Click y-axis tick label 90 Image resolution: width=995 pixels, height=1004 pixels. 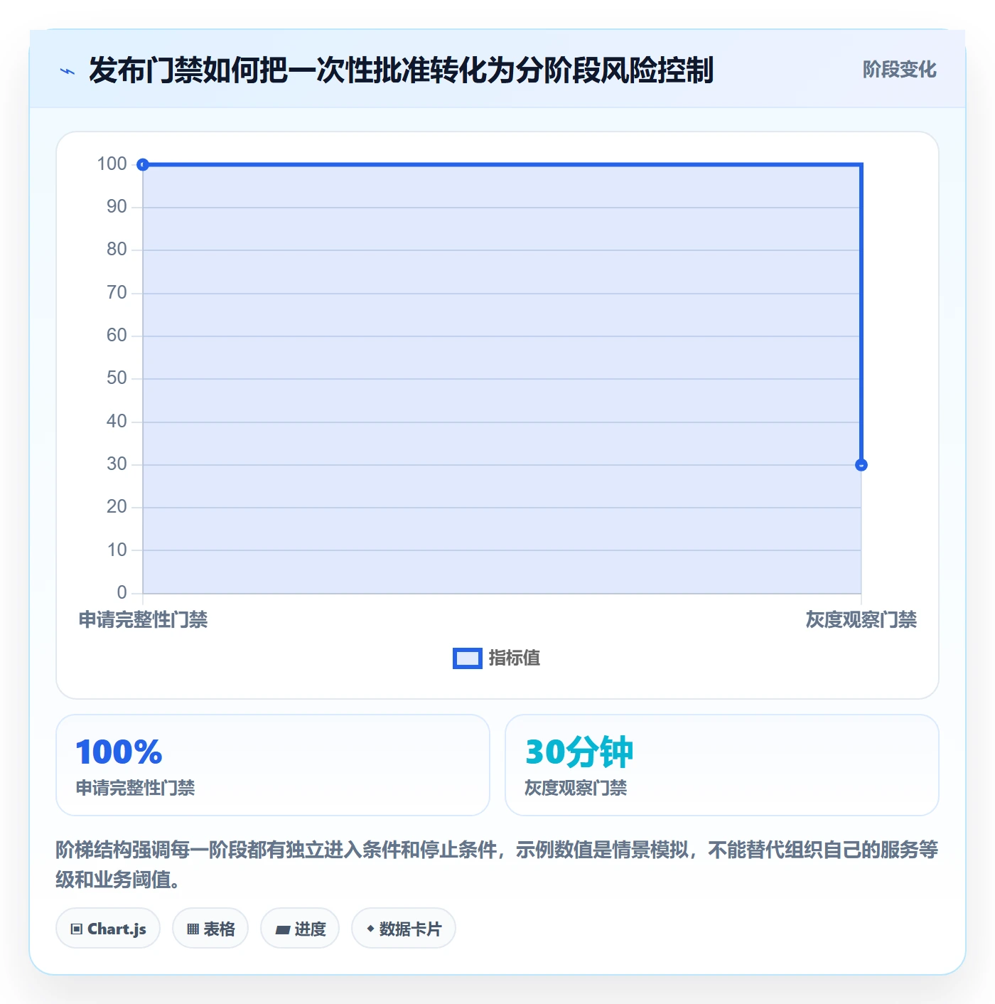click(117, 207)
